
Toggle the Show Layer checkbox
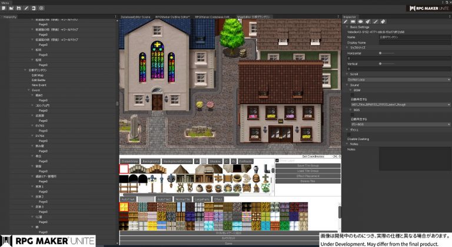[277, 161]
